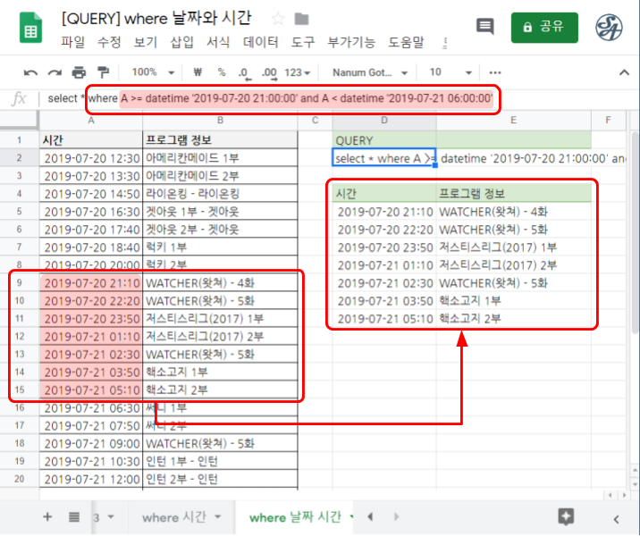Open the account profile avatar
Viewport: 640px width, 536px height.
coord(608,28)
